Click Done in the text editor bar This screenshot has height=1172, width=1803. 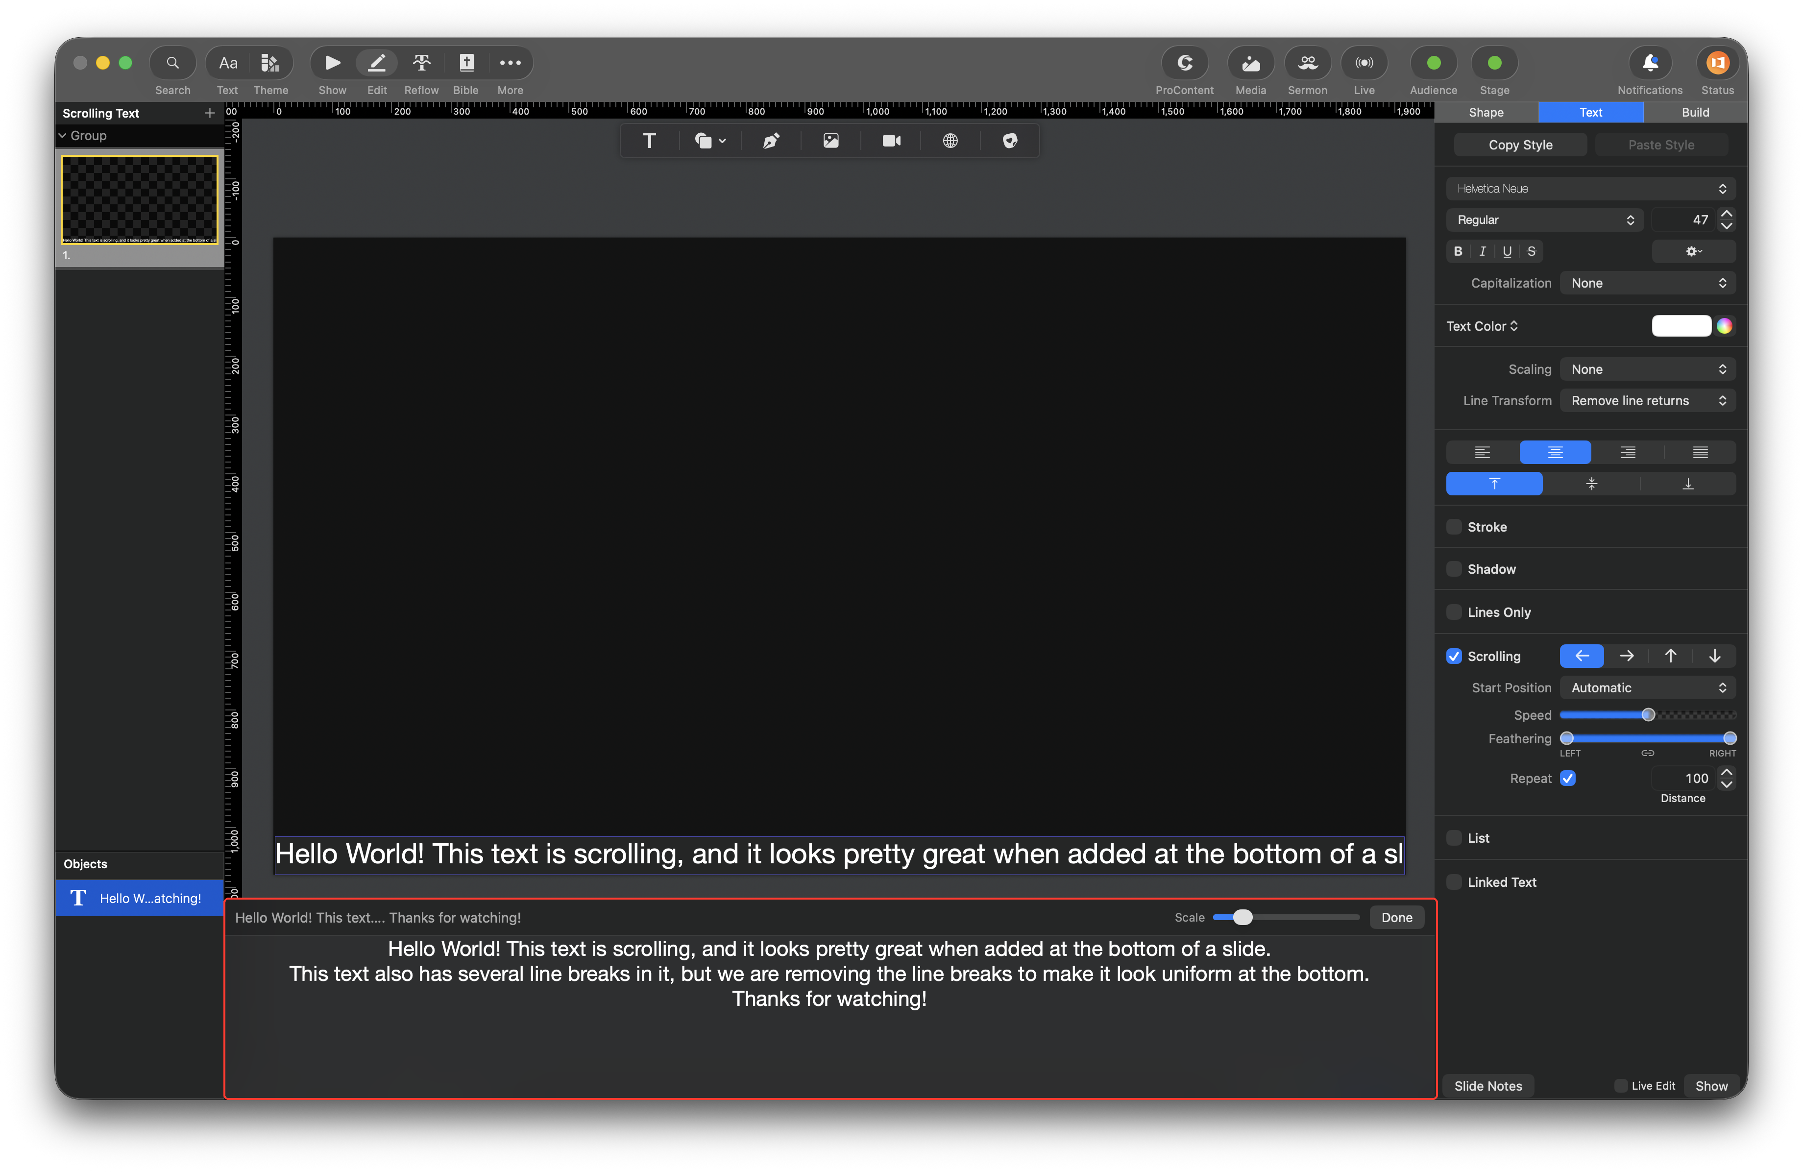click(1396, 917)
